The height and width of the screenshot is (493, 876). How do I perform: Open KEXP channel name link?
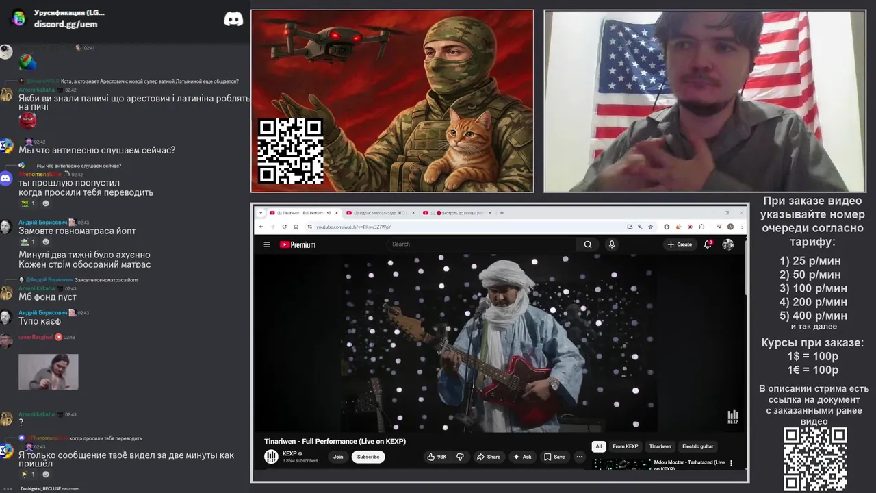click(x=289, y=453)
